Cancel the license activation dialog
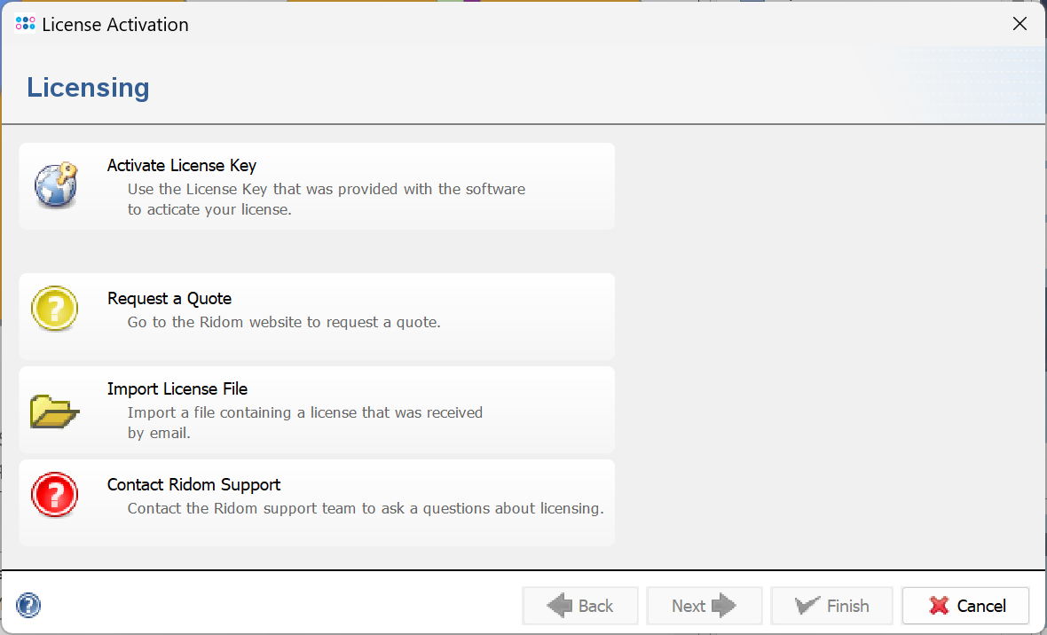The image size is (1047, 635). point(965,606)
